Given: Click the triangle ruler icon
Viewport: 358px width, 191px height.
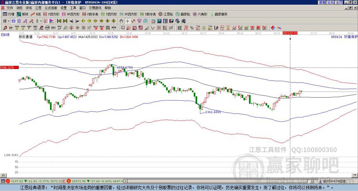Looking at the screenshot, I should pyautogui.click(x=65, y=28).
